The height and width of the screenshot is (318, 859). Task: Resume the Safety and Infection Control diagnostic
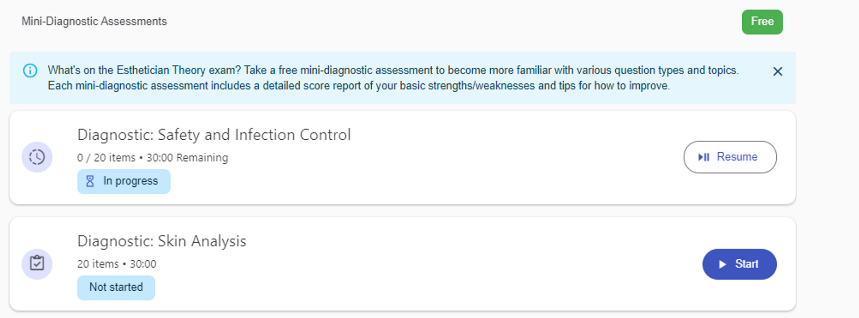[730, 157]
